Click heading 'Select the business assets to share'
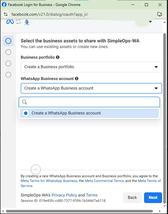The image size is (168, 214). [x=80, y=41]
